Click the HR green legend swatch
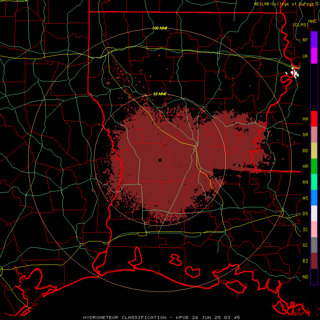The height and width of the screenshot is (320, 320). (x=314, y=166)
